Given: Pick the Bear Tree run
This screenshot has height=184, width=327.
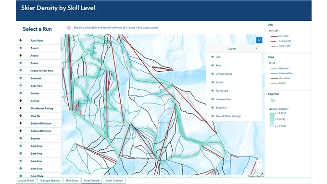Looking at the screenshot, I should pos(38,86).
